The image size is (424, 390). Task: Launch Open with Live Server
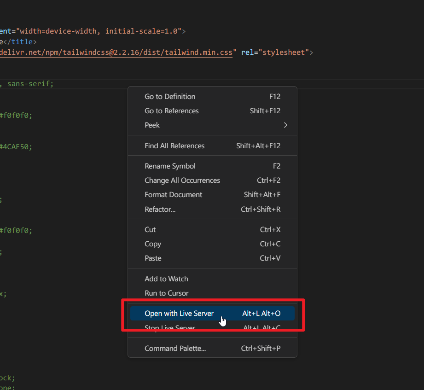tap(179, 314)
